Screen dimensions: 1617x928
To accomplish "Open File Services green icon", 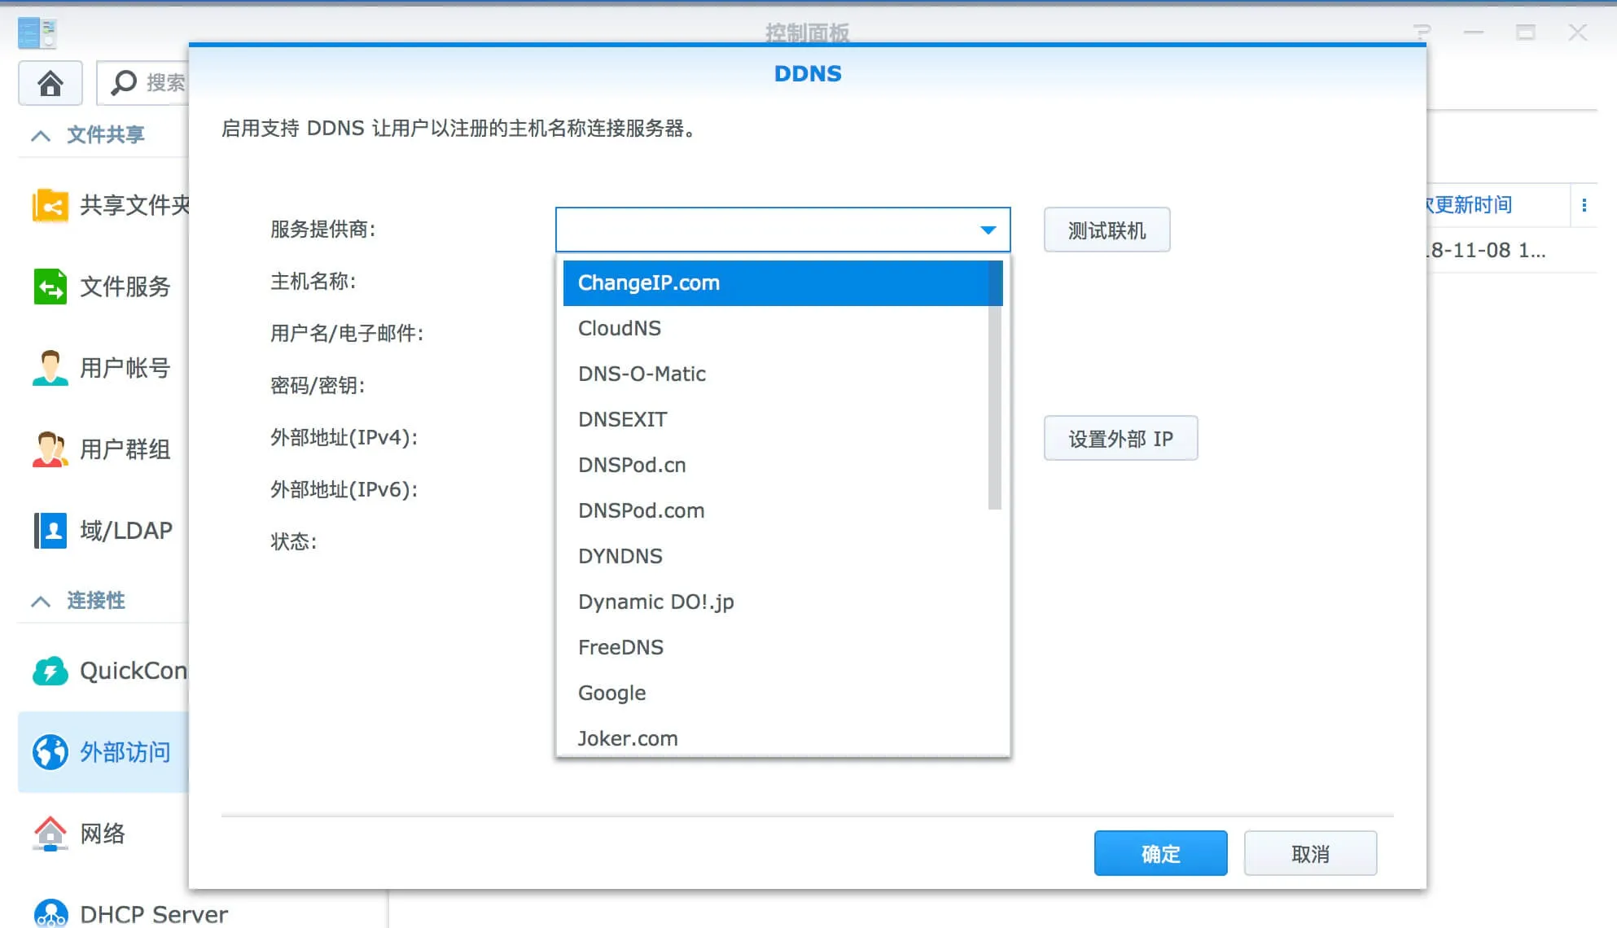I will coord(50,287).
